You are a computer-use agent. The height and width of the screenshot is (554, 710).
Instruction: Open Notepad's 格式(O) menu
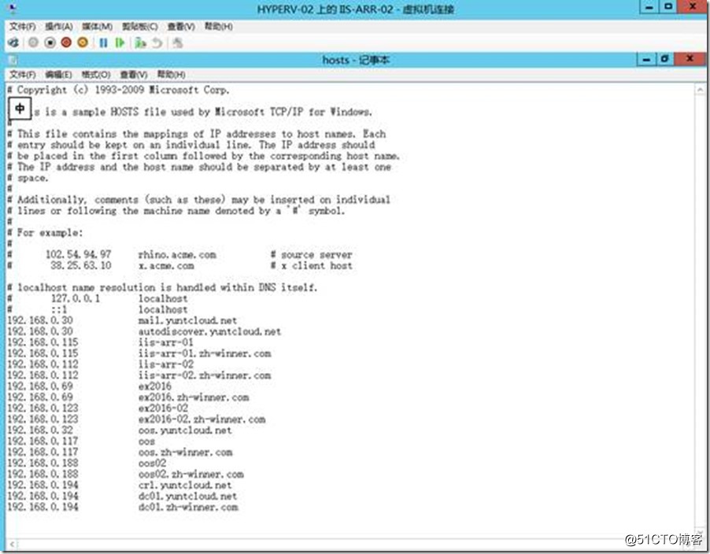point(96,74)
